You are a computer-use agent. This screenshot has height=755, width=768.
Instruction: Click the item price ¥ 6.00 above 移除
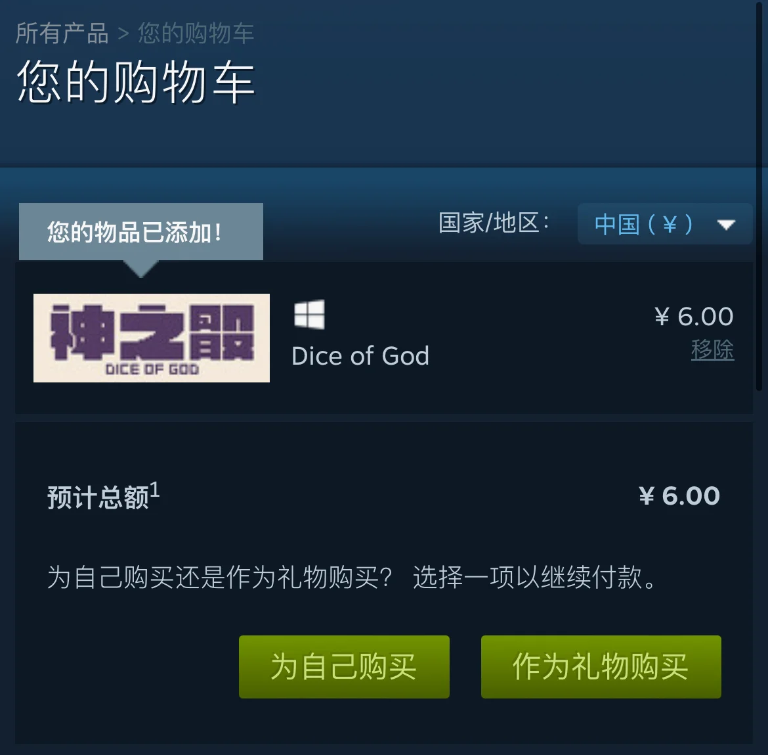[694, 316]
